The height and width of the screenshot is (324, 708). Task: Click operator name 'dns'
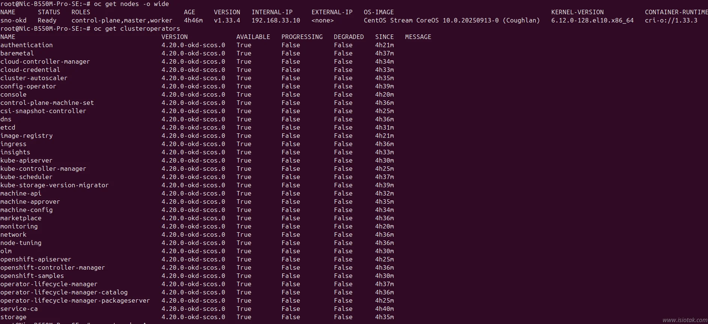pos(6,119)
